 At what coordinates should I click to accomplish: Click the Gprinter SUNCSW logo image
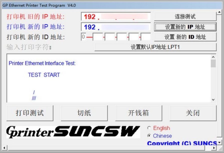click(x=73, y=132)
